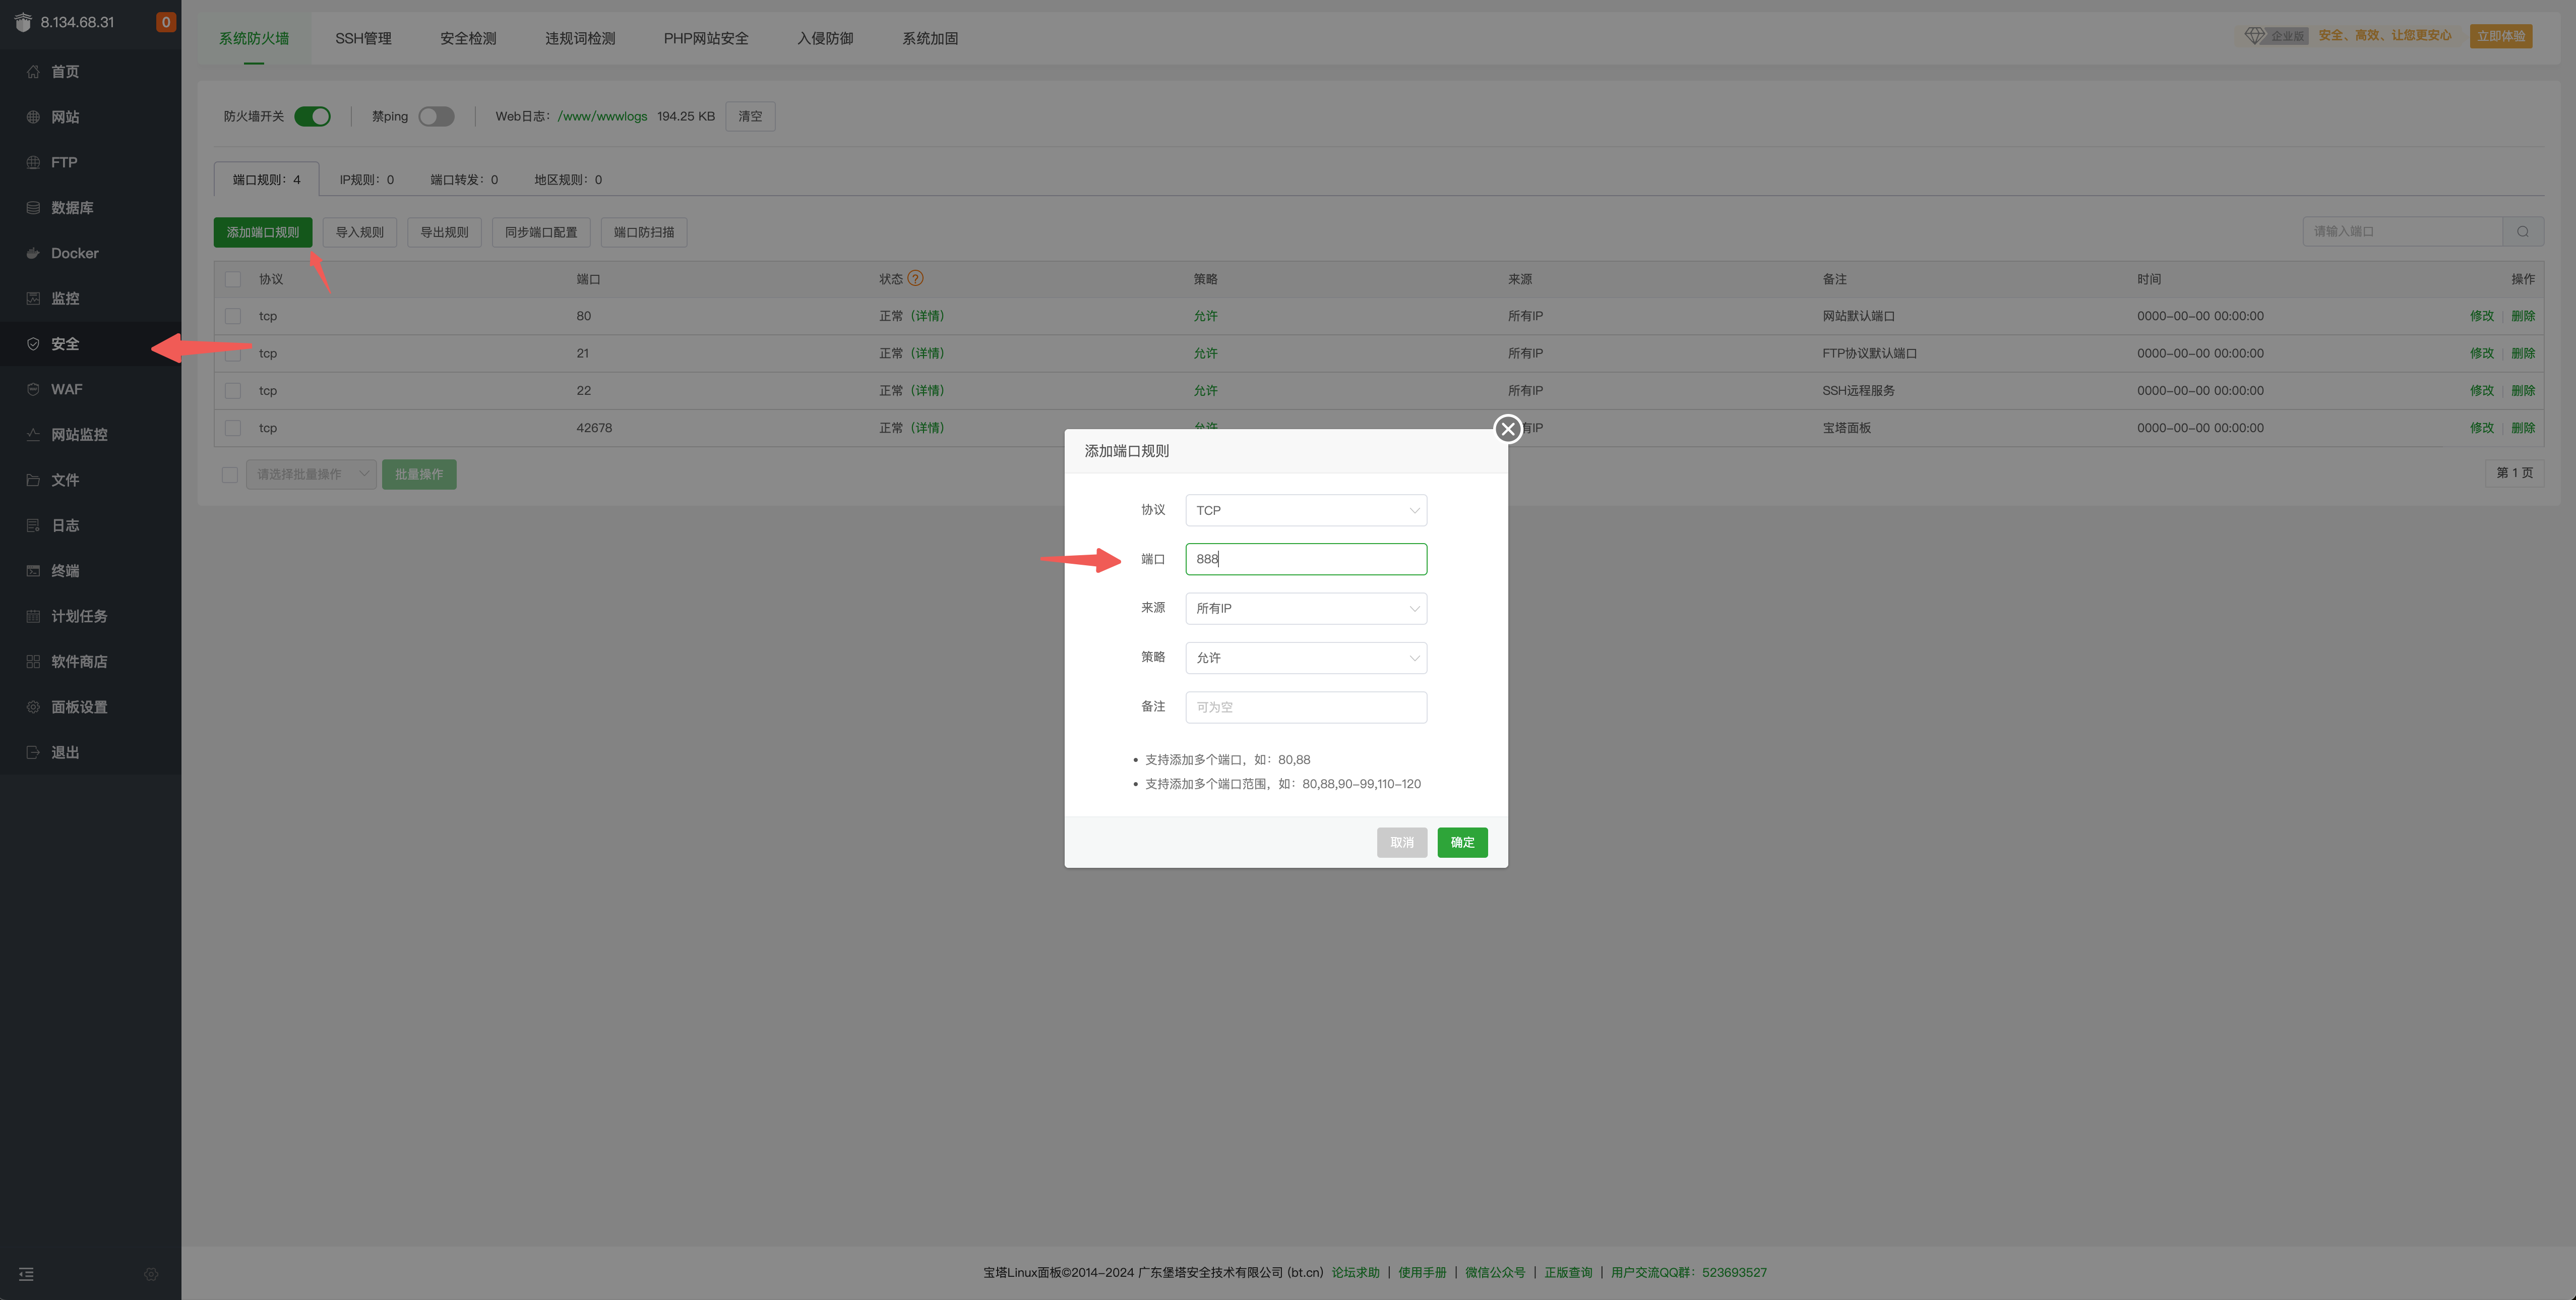Click 删除 link for port 80 row
This screenshot has height=1300, width=2576.
coord(2523,316)
